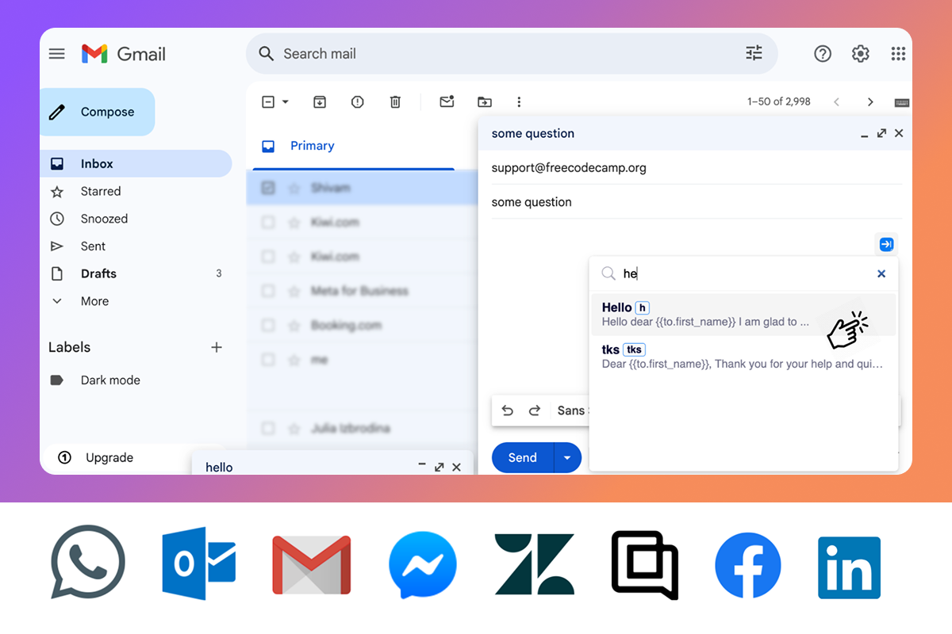Screen dimensions: 952x634
Task: Open toolbar More options three dots
Action: pyautogui.click(x=519, y=101)
